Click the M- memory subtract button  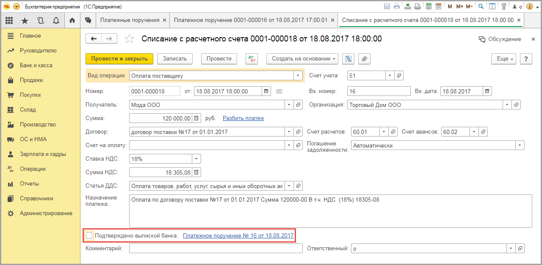point(469,6)
